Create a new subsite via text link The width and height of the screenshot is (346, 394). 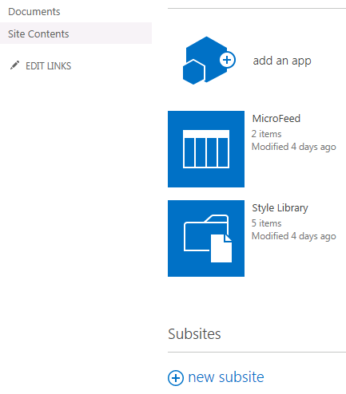[226, 377]
